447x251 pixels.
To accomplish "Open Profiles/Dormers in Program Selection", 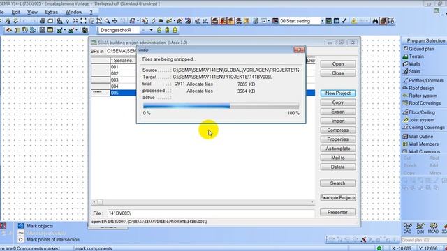I will tap(423, 81).
